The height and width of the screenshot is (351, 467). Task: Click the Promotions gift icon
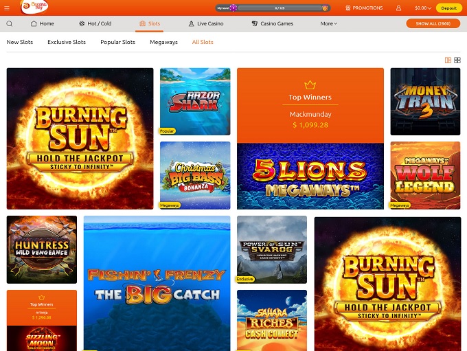click(x=348, y=8)
